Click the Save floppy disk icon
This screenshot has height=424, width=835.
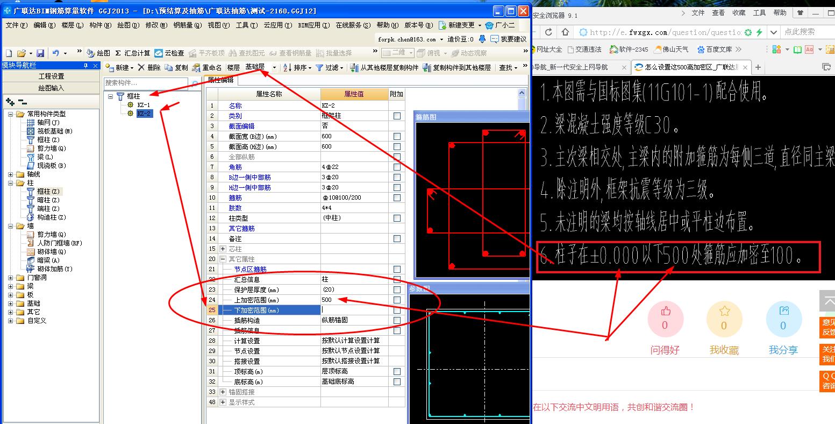click(x=40, y=53)
